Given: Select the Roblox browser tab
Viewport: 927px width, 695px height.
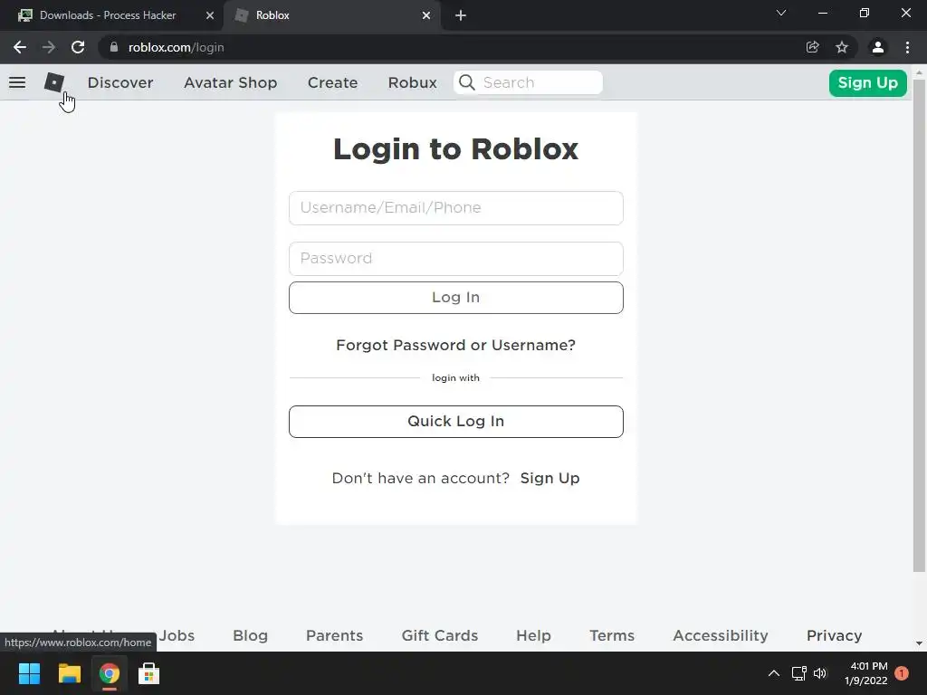Looking at the screenshot, I should coord(331,15).
